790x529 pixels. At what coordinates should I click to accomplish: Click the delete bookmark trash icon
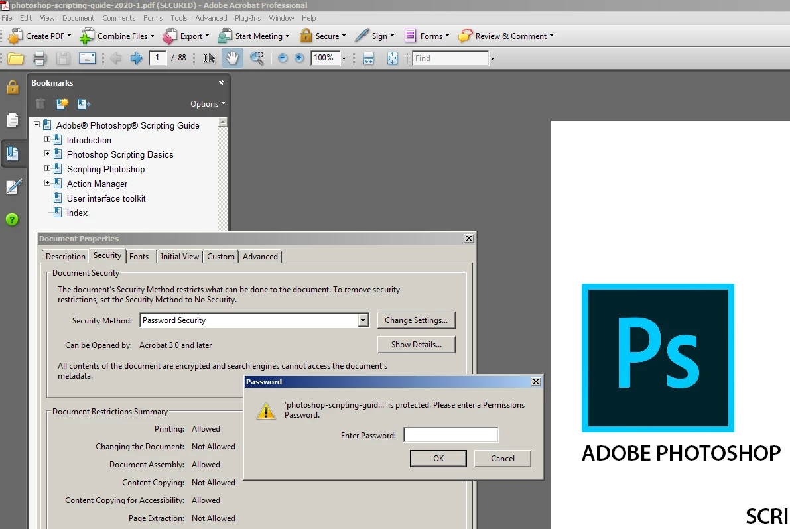[x=40, y=104]
